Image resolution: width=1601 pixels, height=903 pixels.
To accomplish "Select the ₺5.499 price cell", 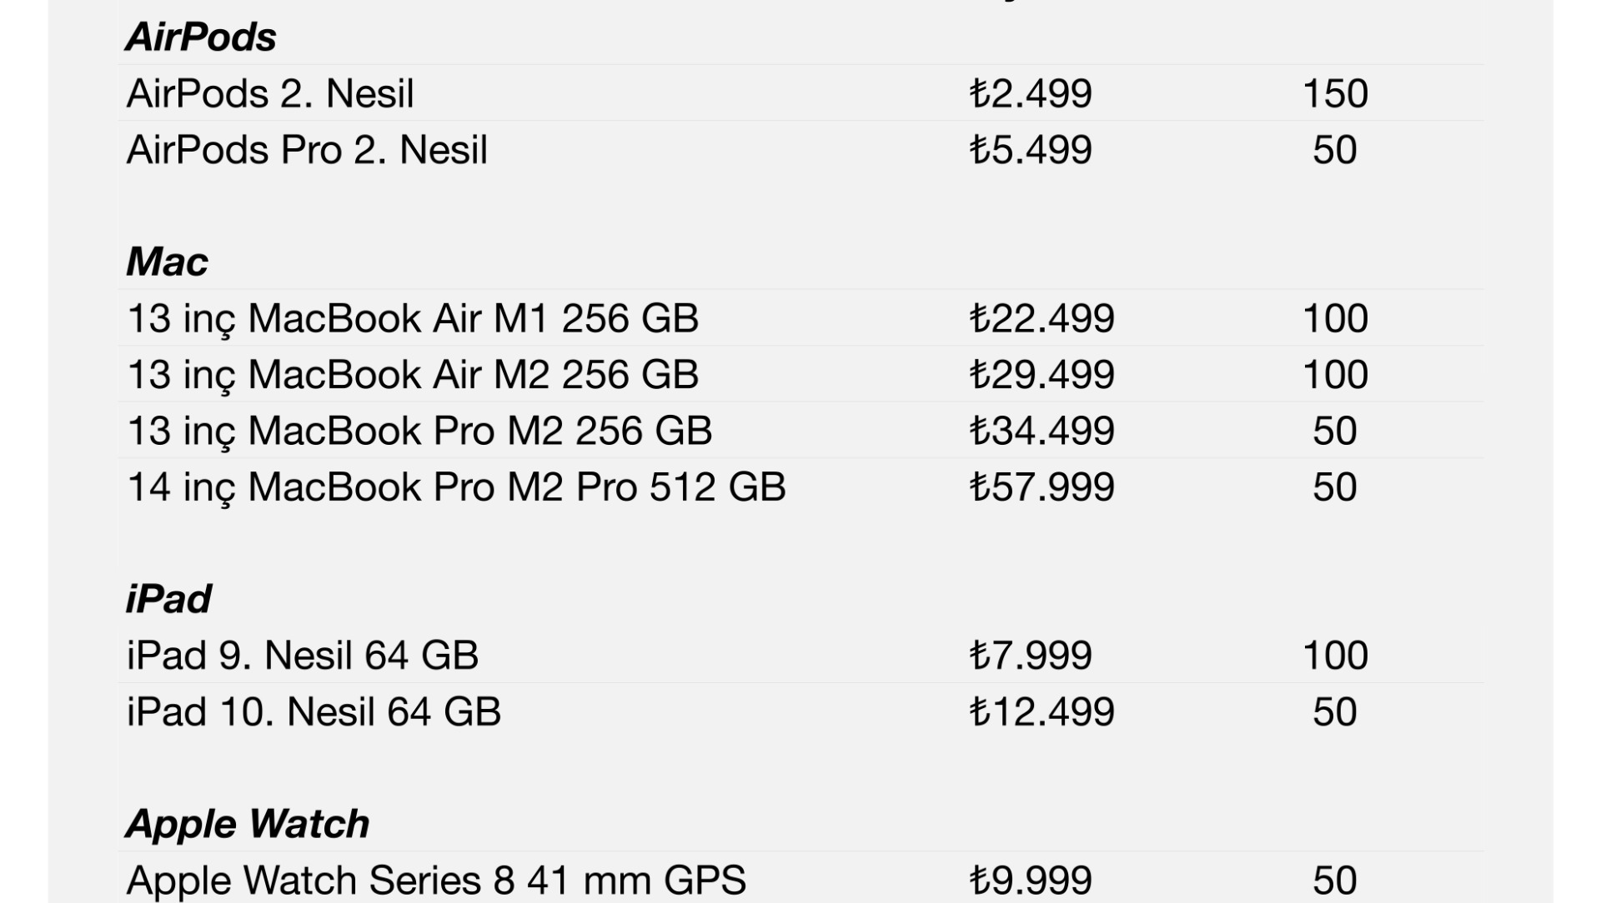I will [1031, 150].
